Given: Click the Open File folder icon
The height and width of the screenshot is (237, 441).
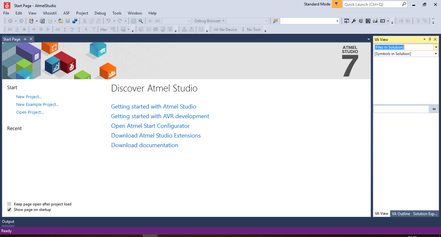Looking at the screenshot, I should point(60,21).
